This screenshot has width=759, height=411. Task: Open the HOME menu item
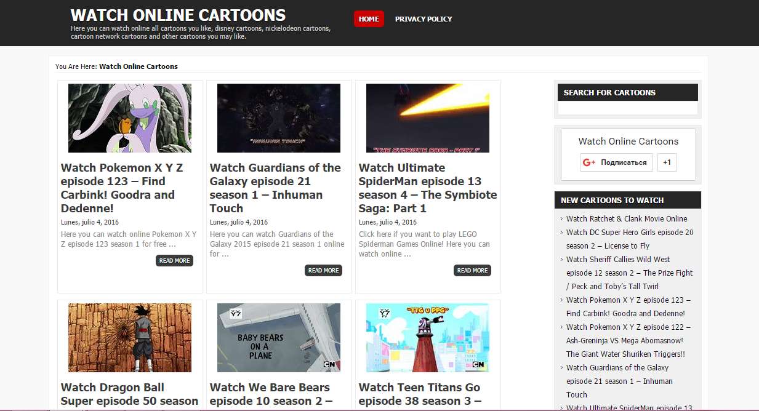(369, 19)
